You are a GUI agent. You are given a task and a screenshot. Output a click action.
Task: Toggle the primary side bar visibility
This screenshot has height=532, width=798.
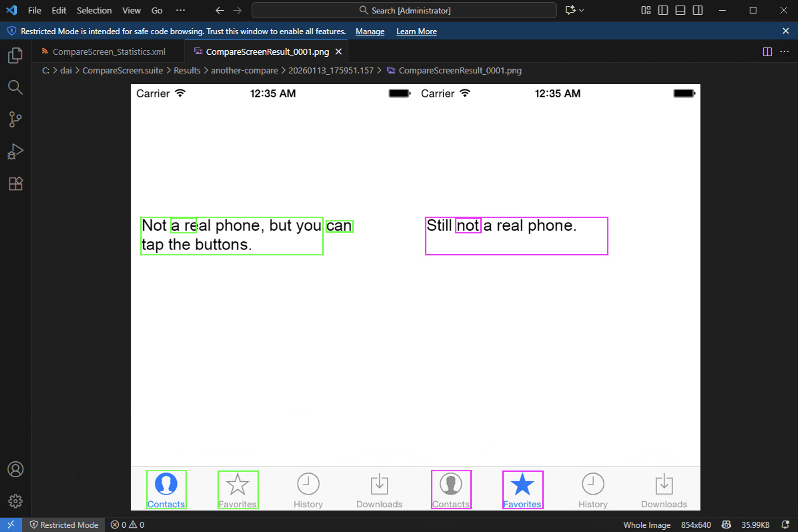[x=663, y=10]
